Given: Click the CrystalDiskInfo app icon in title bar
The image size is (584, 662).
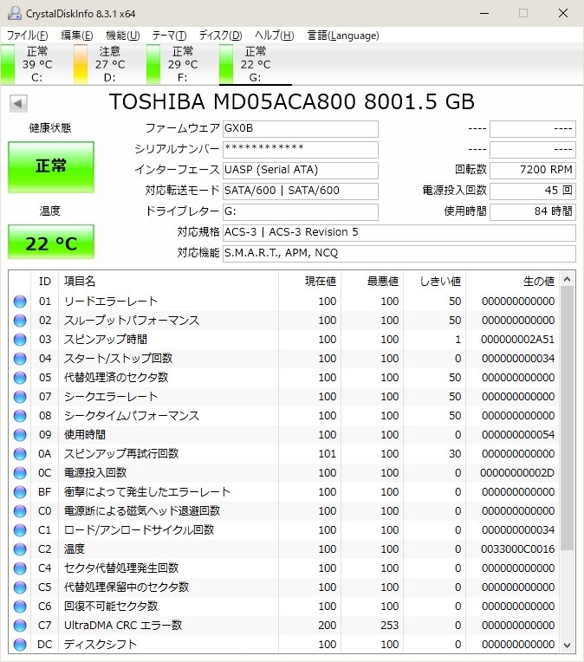Looking at the screenshot, I should tap(15, 13).
